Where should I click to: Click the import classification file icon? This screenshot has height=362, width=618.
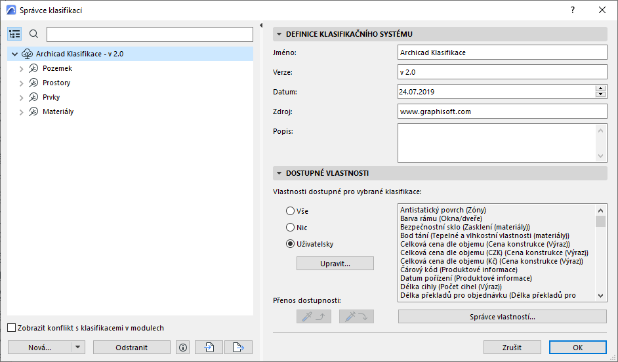[209, 348]
